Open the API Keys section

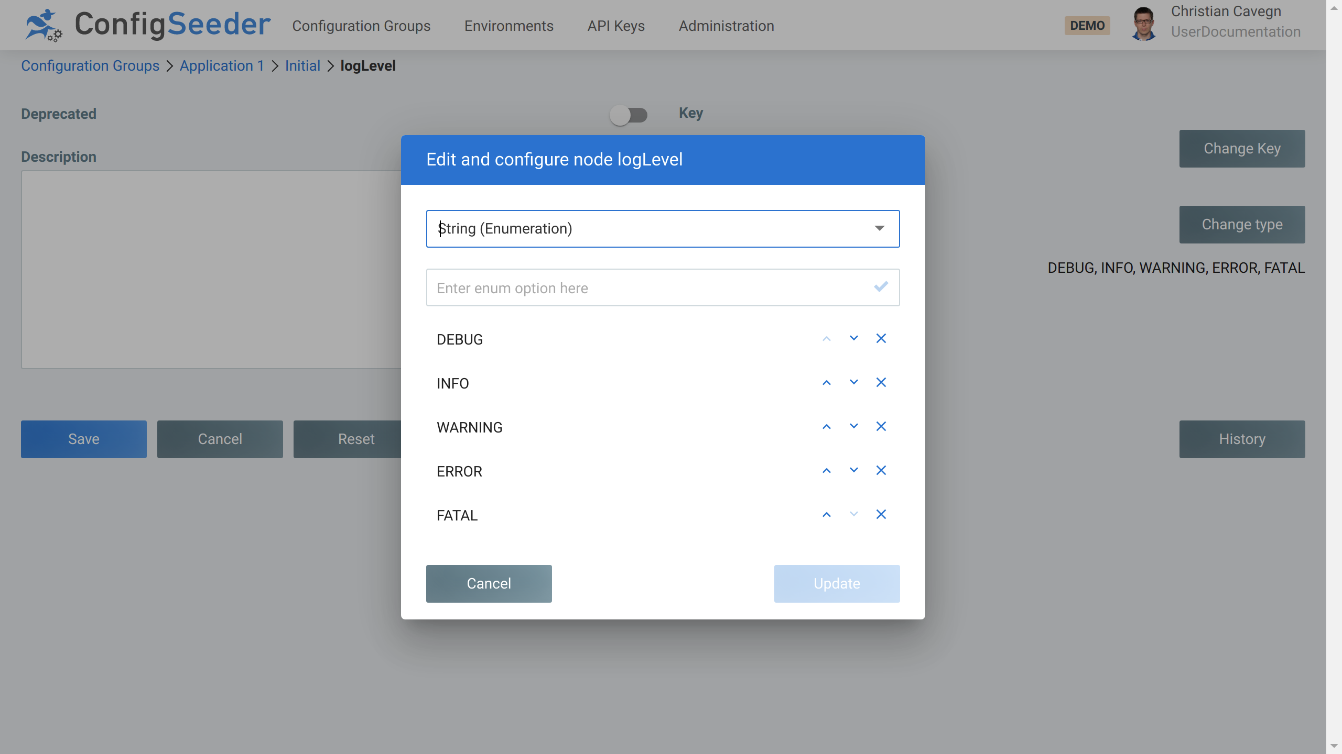pyautogui.click(x=615, y=26)
